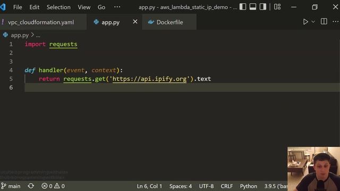Click the return keyword on line 5

click(49, 79)
